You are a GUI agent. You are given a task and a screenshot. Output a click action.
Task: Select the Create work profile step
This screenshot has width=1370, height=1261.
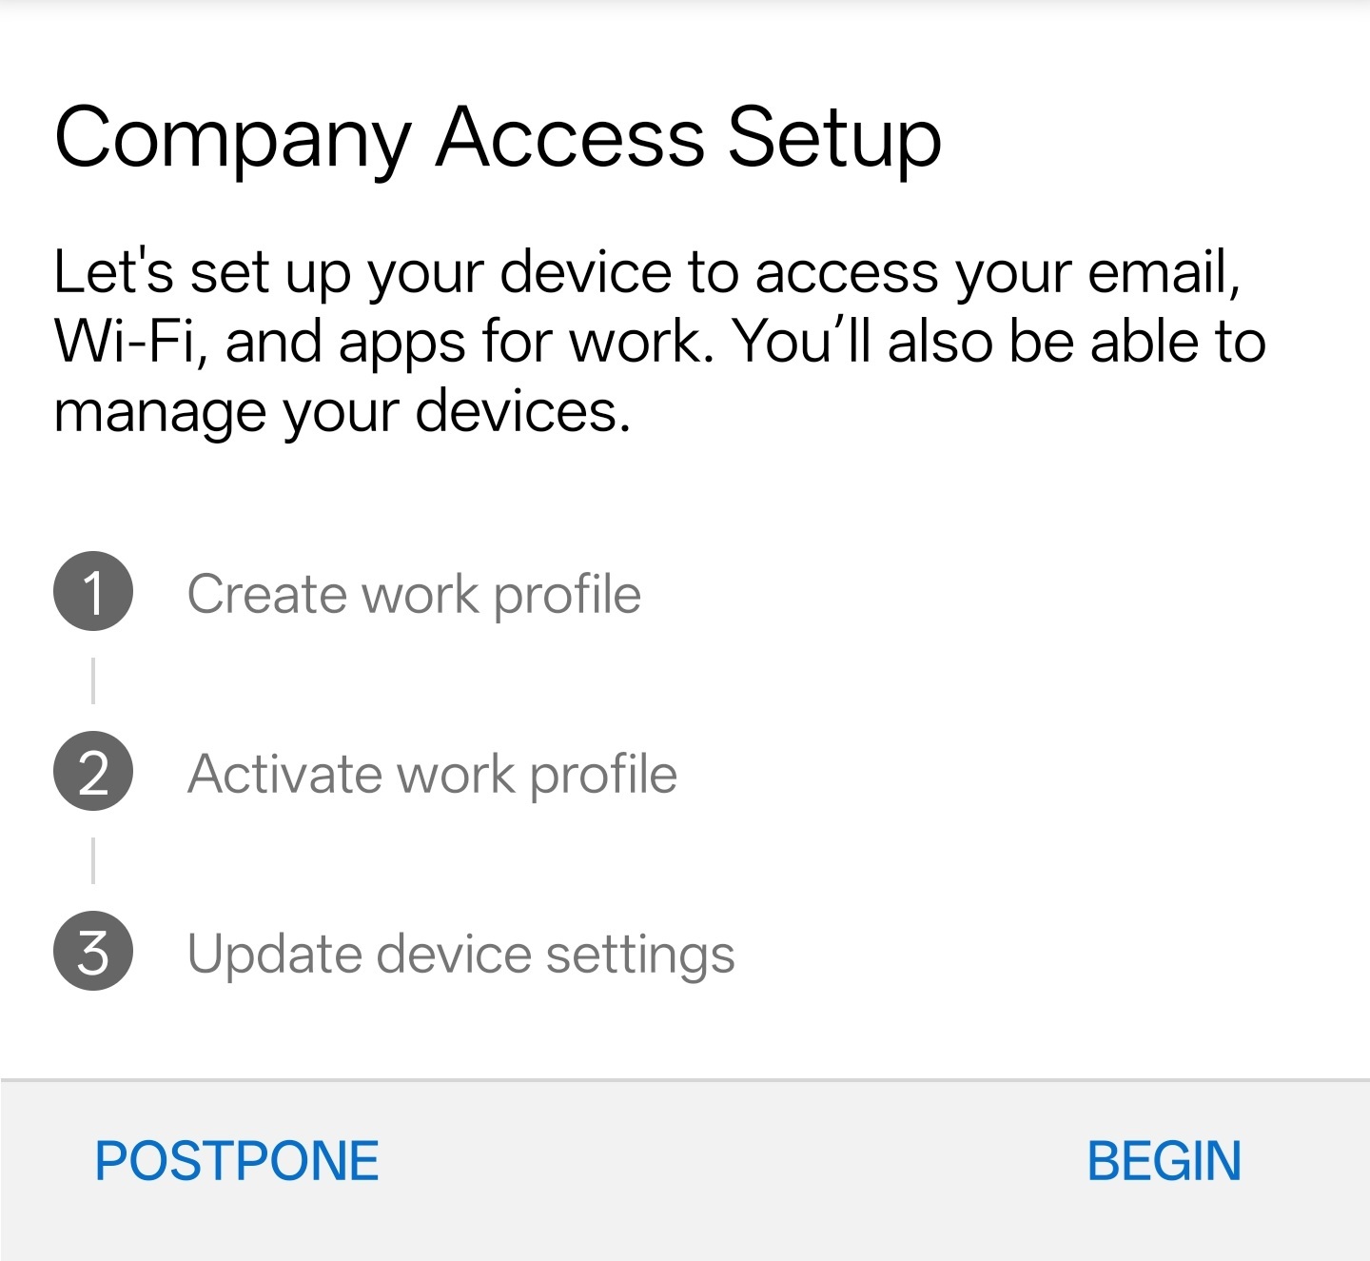click(414, 595)
